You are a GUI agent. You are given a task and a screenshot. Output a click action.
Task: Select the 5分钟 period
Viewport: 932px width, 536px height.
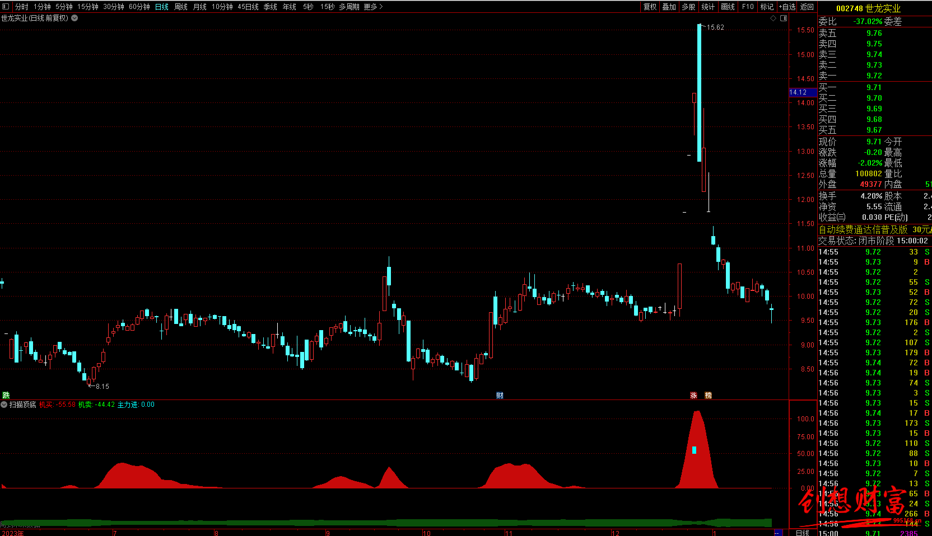point(64,7)
